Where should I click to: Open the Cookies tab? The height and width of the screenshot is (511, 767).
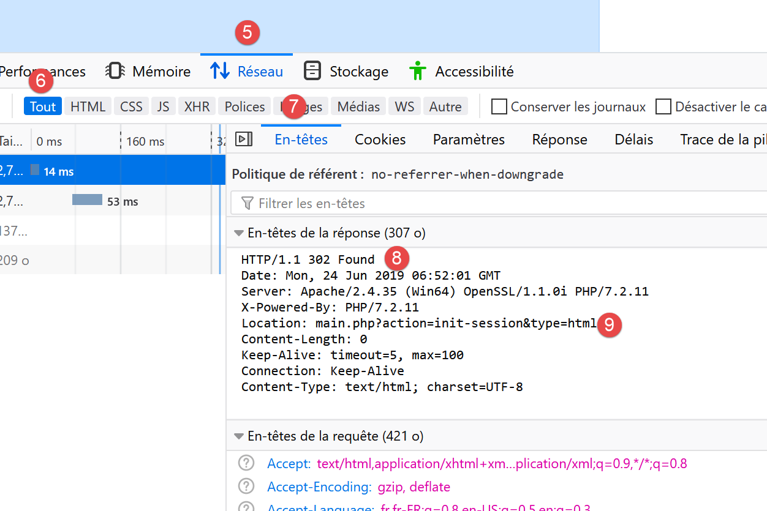380,140
